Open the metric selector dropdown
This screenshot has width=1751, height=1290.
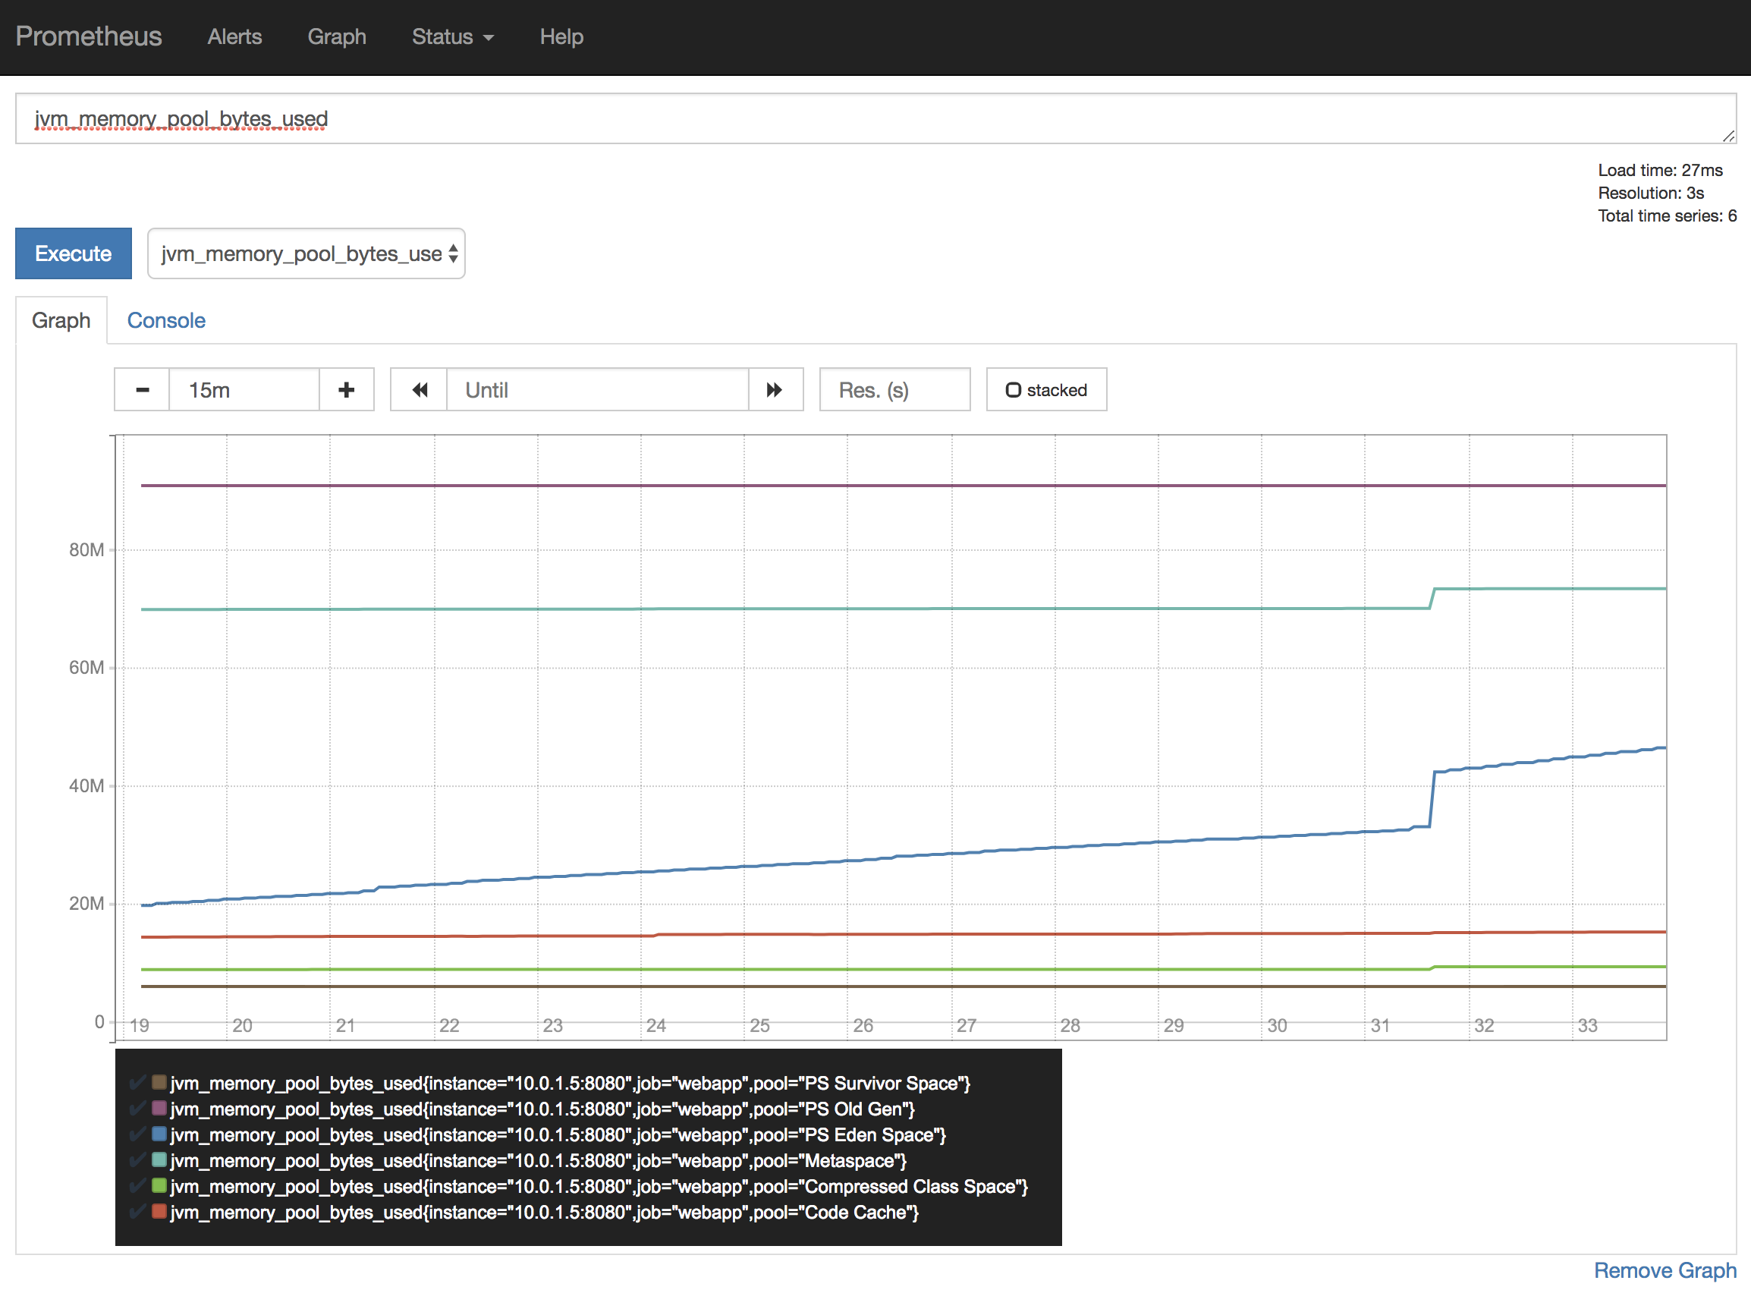(306, 253)
